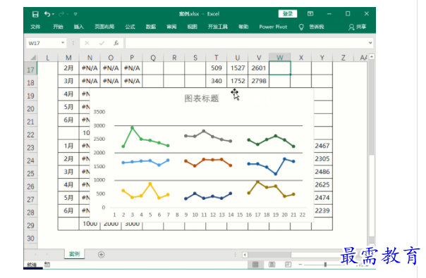Click the vertical scrollbar thumb
Image resolution: width=426 pixels, height=278 pixels.
click(x=372, y=196)
